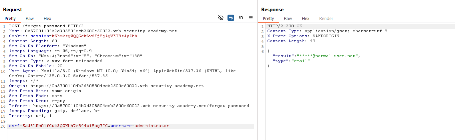Viewport: 455px width, 140px height.
Task: Open the hamburger options menu in Request panel
Action: 251,18
